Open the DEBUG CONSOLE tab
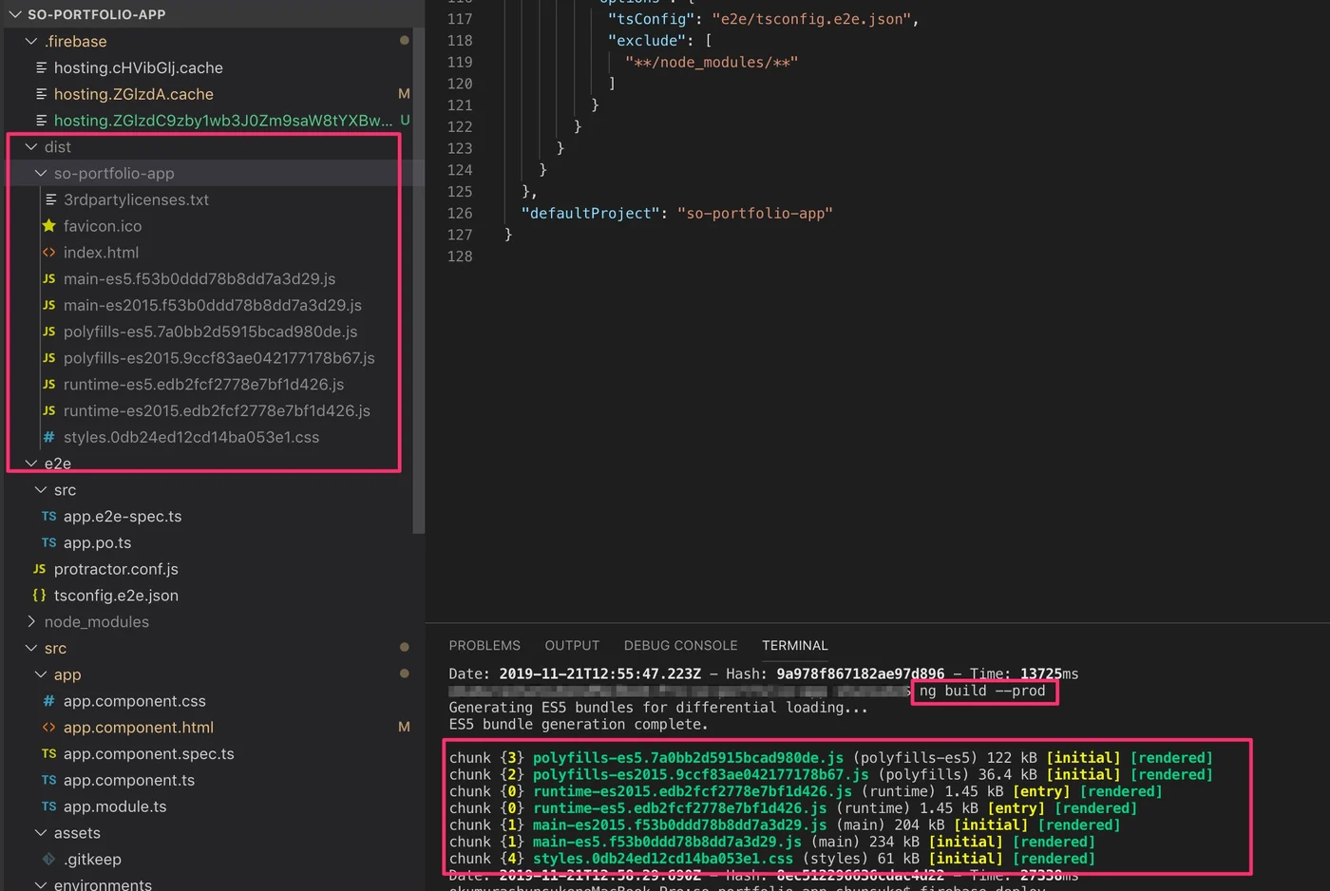The image size is (1330, 891). (x=680, y=645)
